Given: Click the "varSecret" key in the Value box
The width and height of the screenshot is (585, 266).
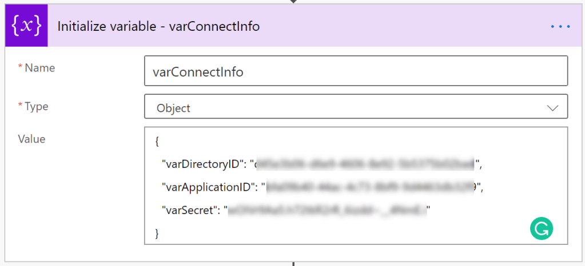Looking at the screenshot, I should coord(190,211).
